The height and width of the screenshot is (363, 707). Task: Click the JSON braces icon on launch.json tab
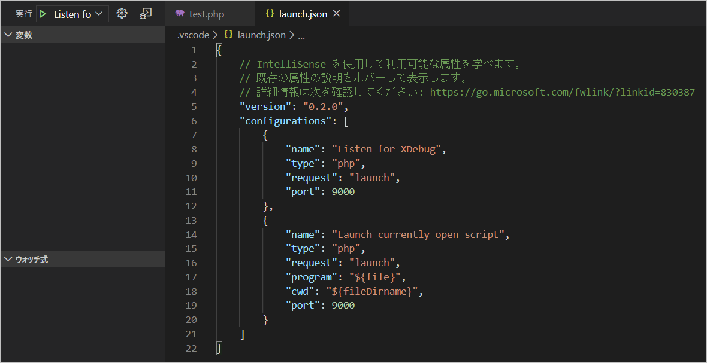[271, 12]
